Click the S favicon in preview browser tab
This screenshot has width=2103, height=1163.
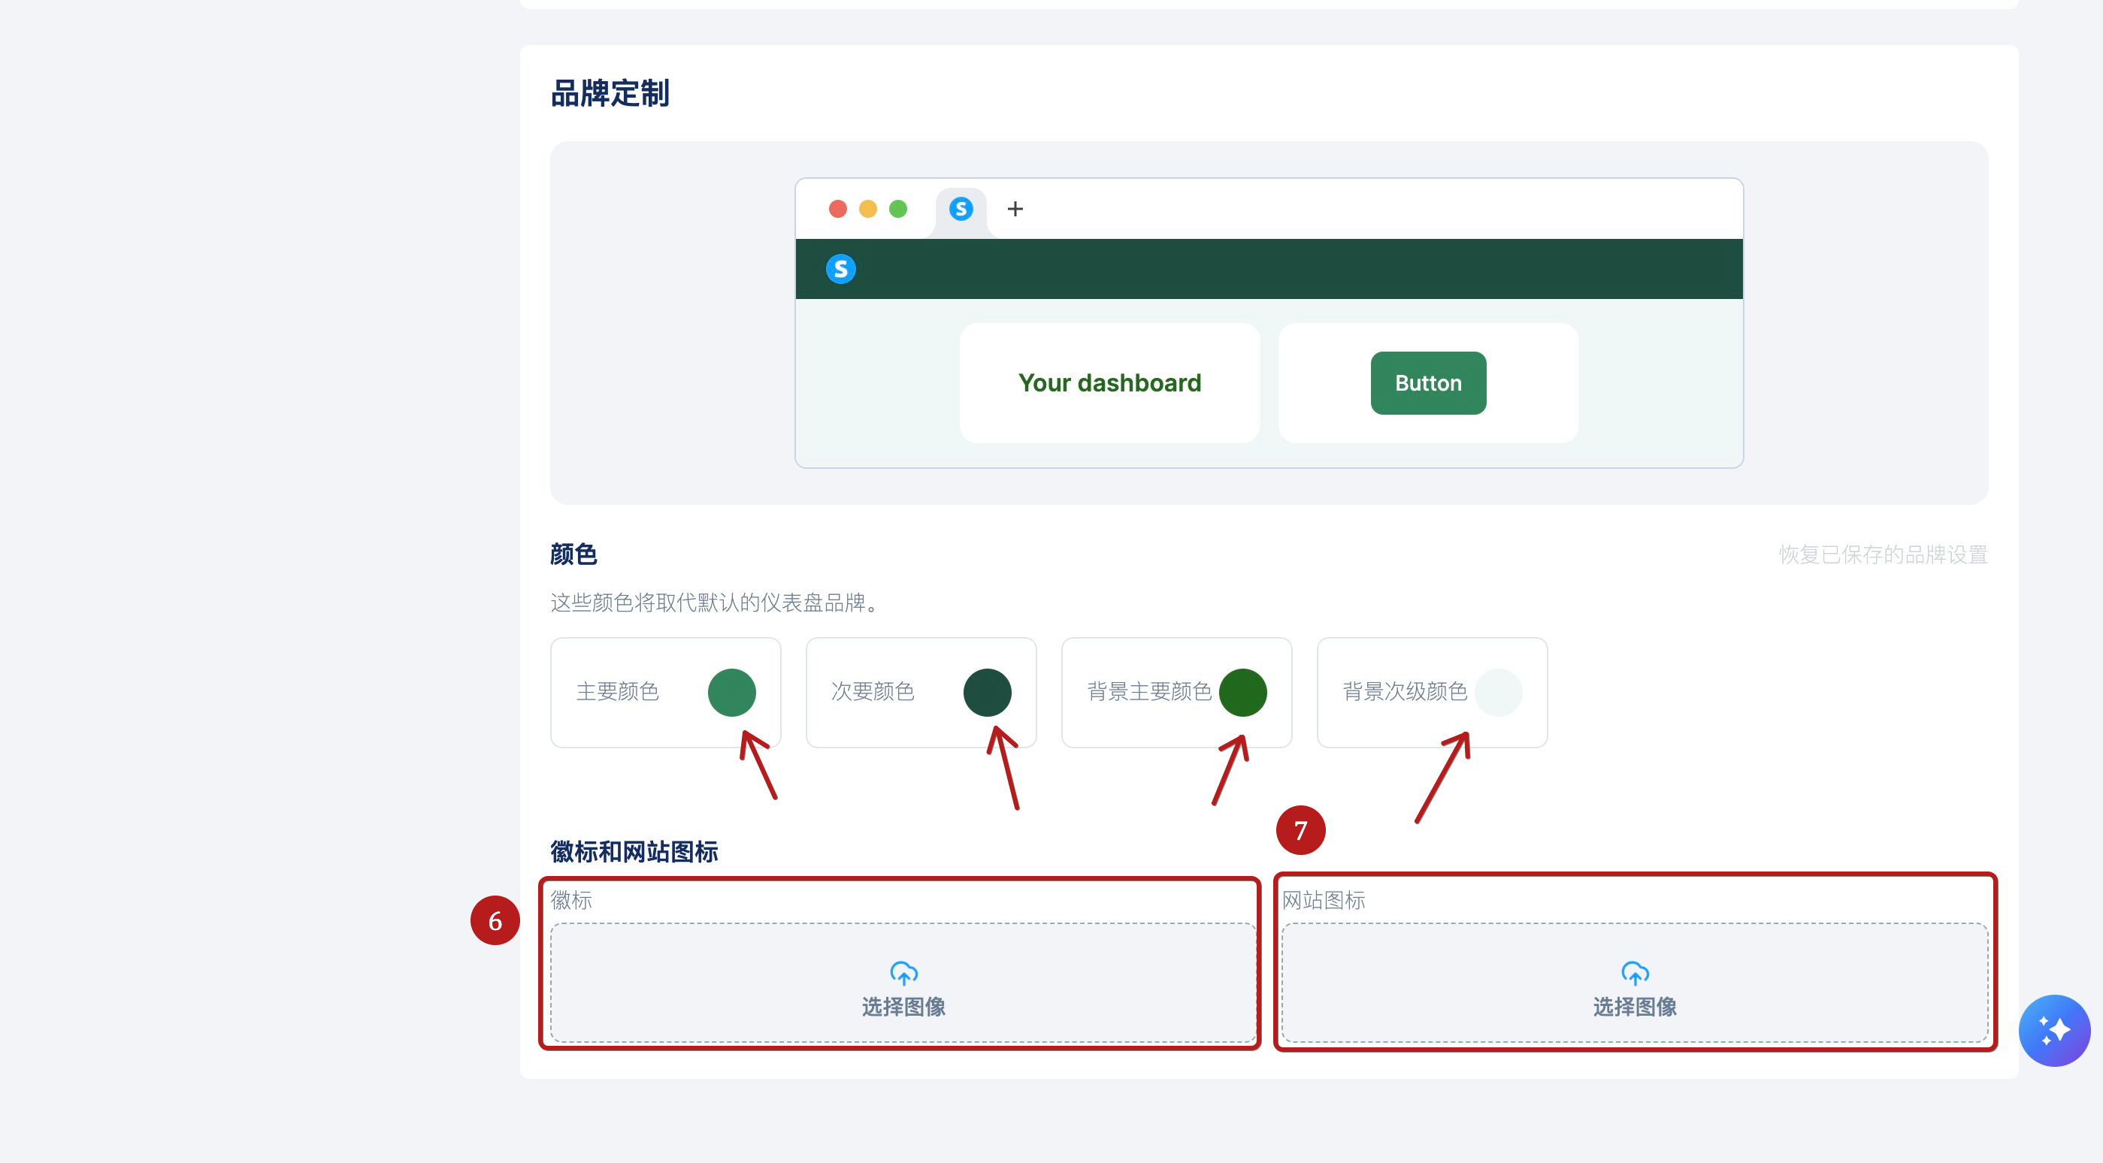[x=961, y=209]
